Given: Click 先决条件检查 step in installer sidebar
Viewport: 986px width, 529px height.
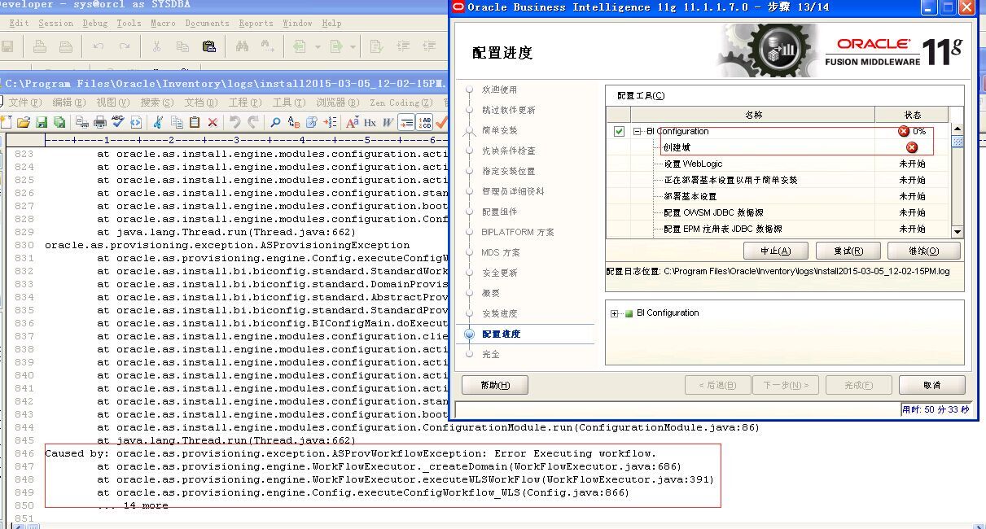Looking at the screenshot, I should point(509,151).
